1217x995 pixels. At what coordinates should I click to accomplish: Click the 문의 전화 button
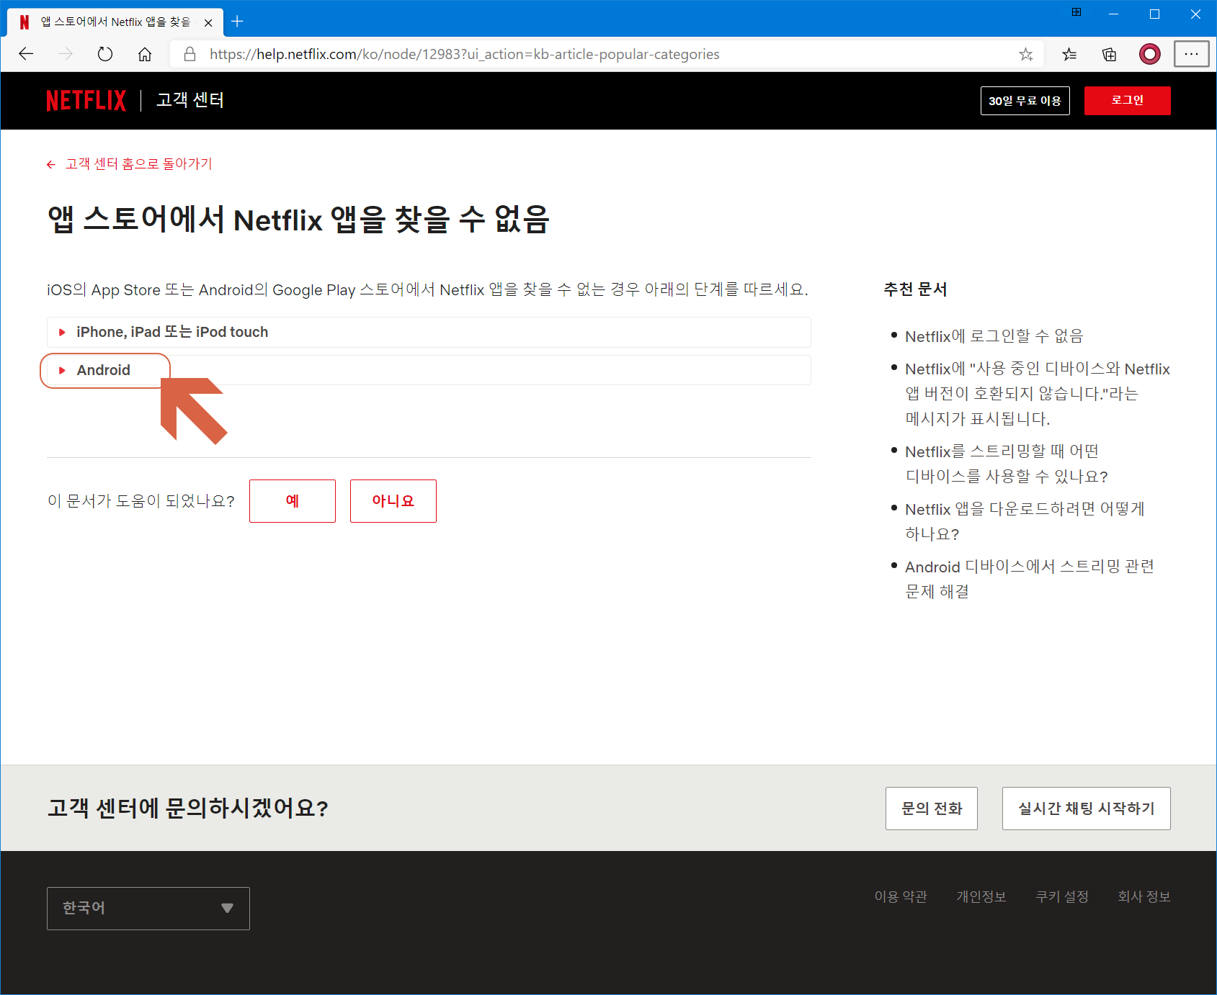point(932,809)
